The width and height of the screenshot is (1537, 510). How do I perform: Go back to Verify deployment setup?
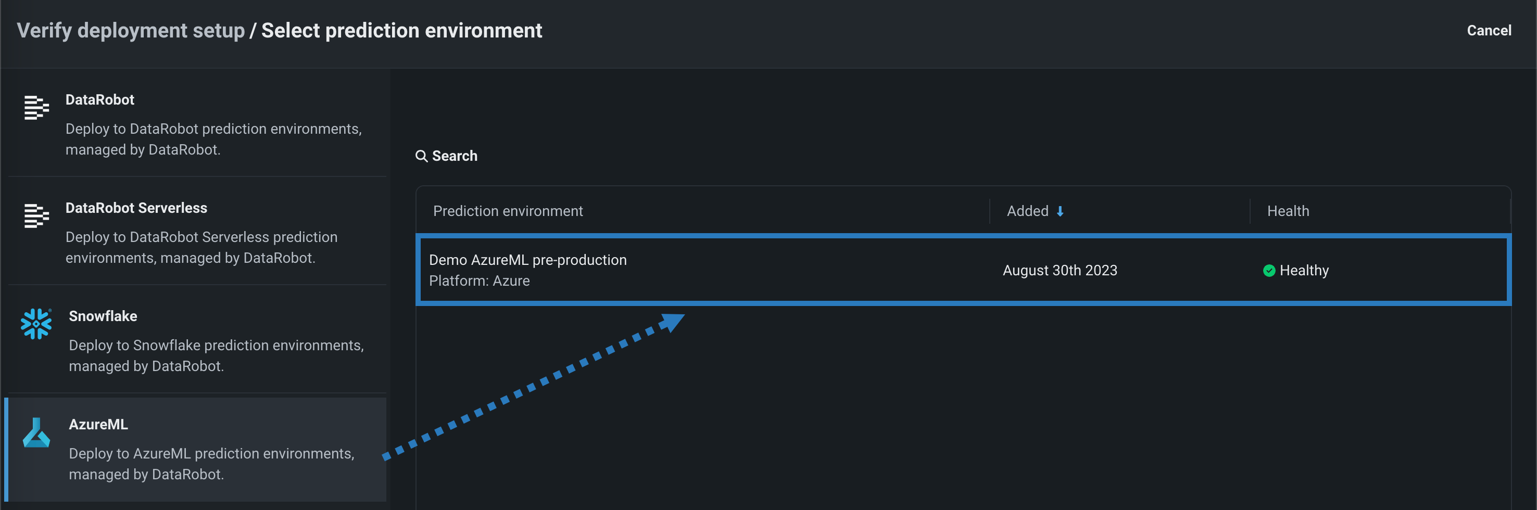[x=131, y=30]
